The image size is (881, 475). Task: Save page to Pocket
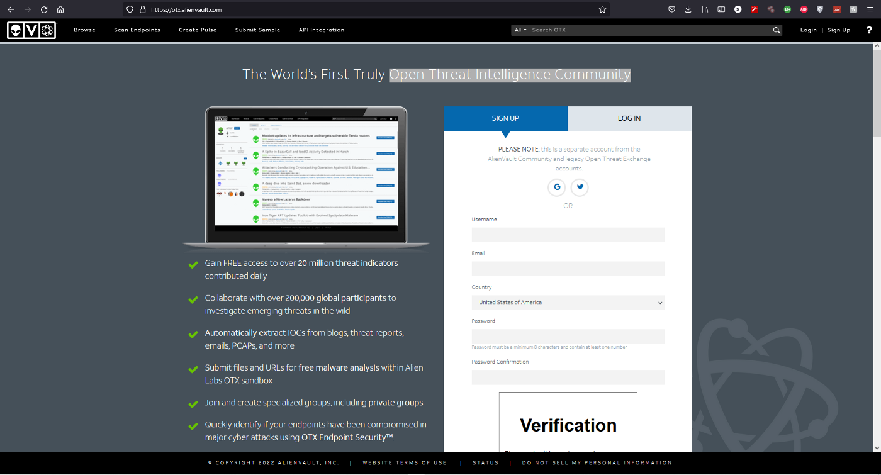[x=672, y=9]
